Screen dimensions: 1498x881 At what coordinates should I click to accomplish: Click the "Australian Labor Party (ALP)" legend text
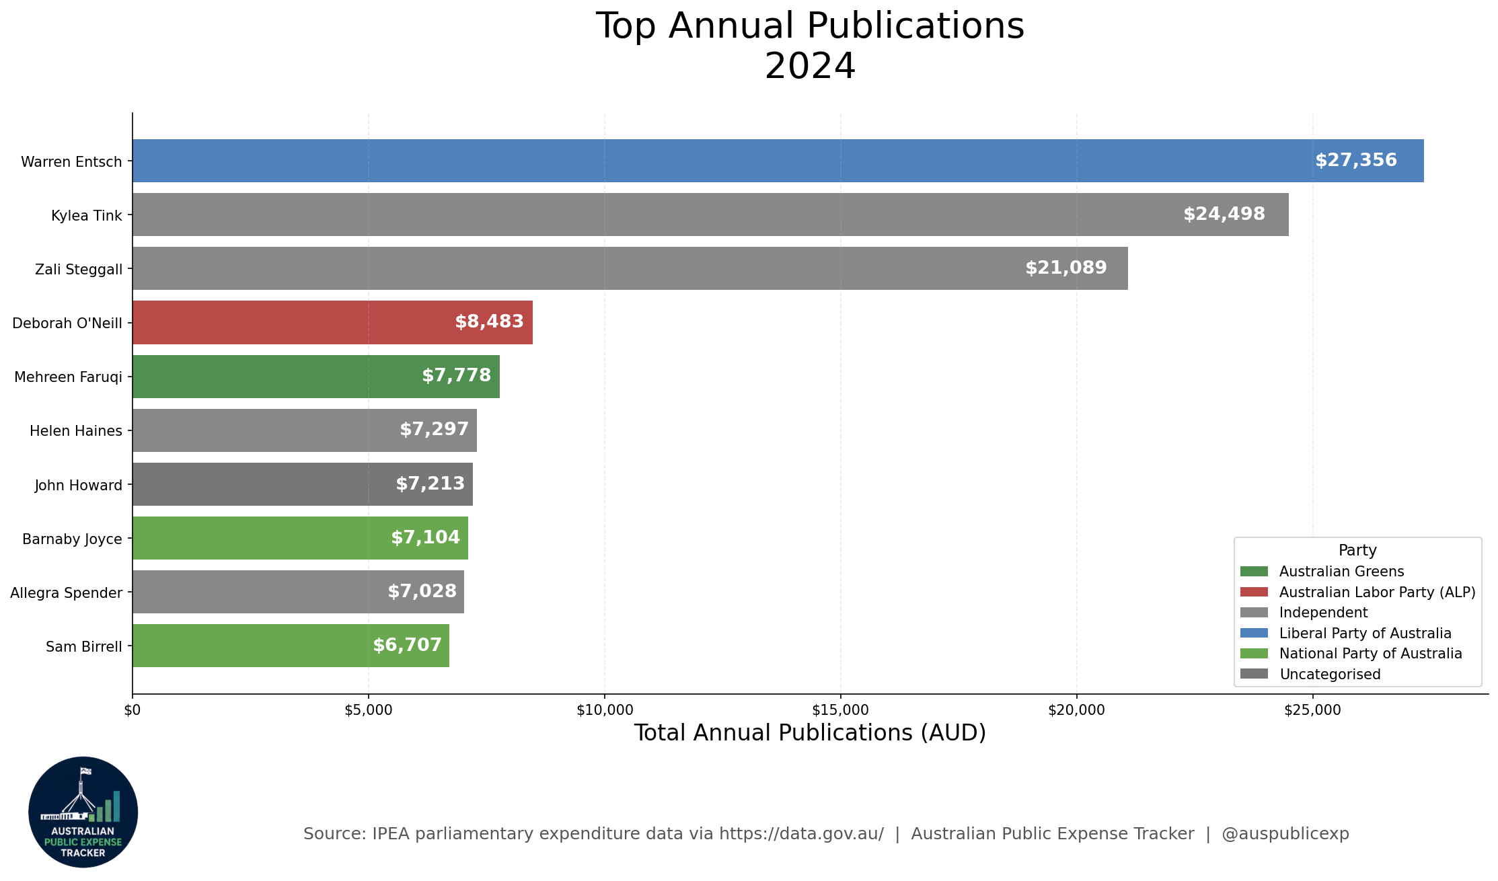pos(1378,592)
